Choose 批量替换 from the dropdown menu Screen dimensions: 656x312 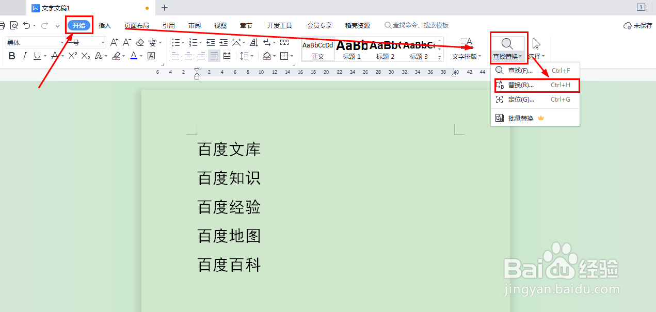[535, 118]
